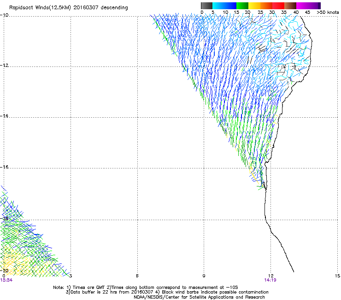Click the 'Note: 1) Times are GMT' line

[146, 288]
